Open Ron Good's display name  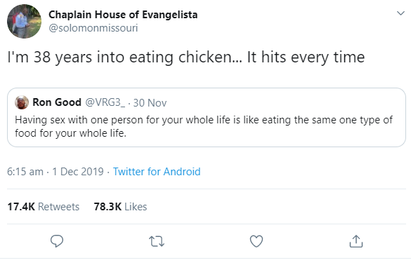tap(57, 102)
